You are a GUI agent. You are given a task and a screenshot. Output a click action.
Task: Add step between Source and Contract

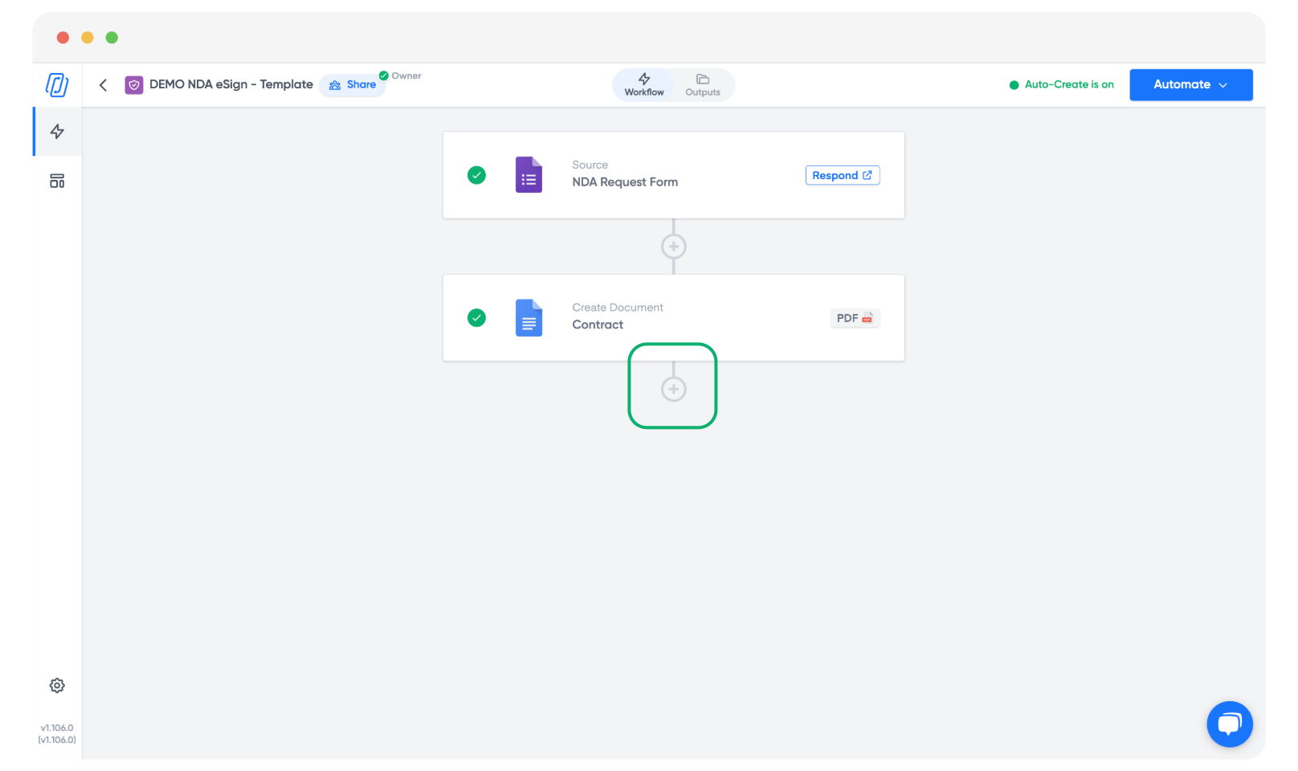pyautogui.click(x=673, y=247)
